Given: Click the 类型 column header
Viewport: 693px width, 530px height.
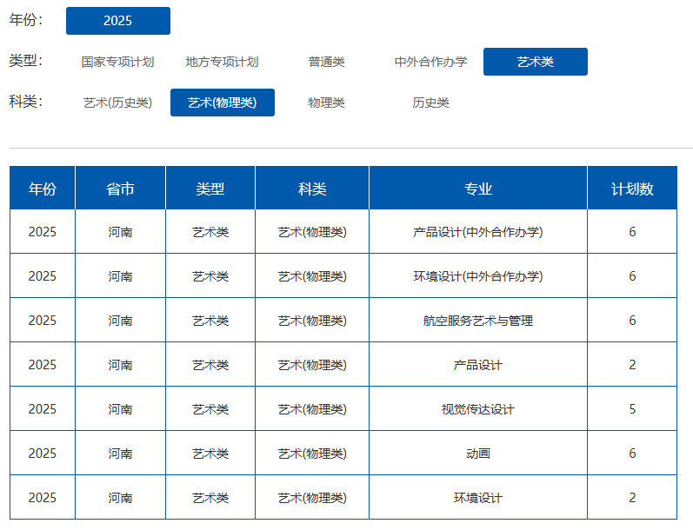Looking at the screenshot, I should tap(210, 189).
